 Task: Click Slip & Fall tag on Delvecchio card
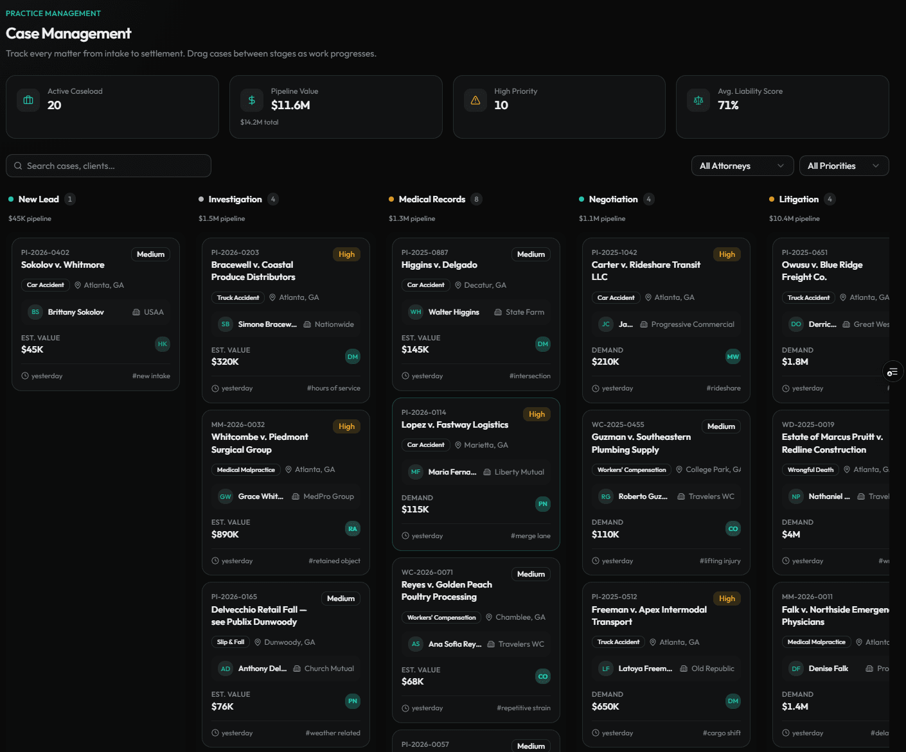(231, 642)
